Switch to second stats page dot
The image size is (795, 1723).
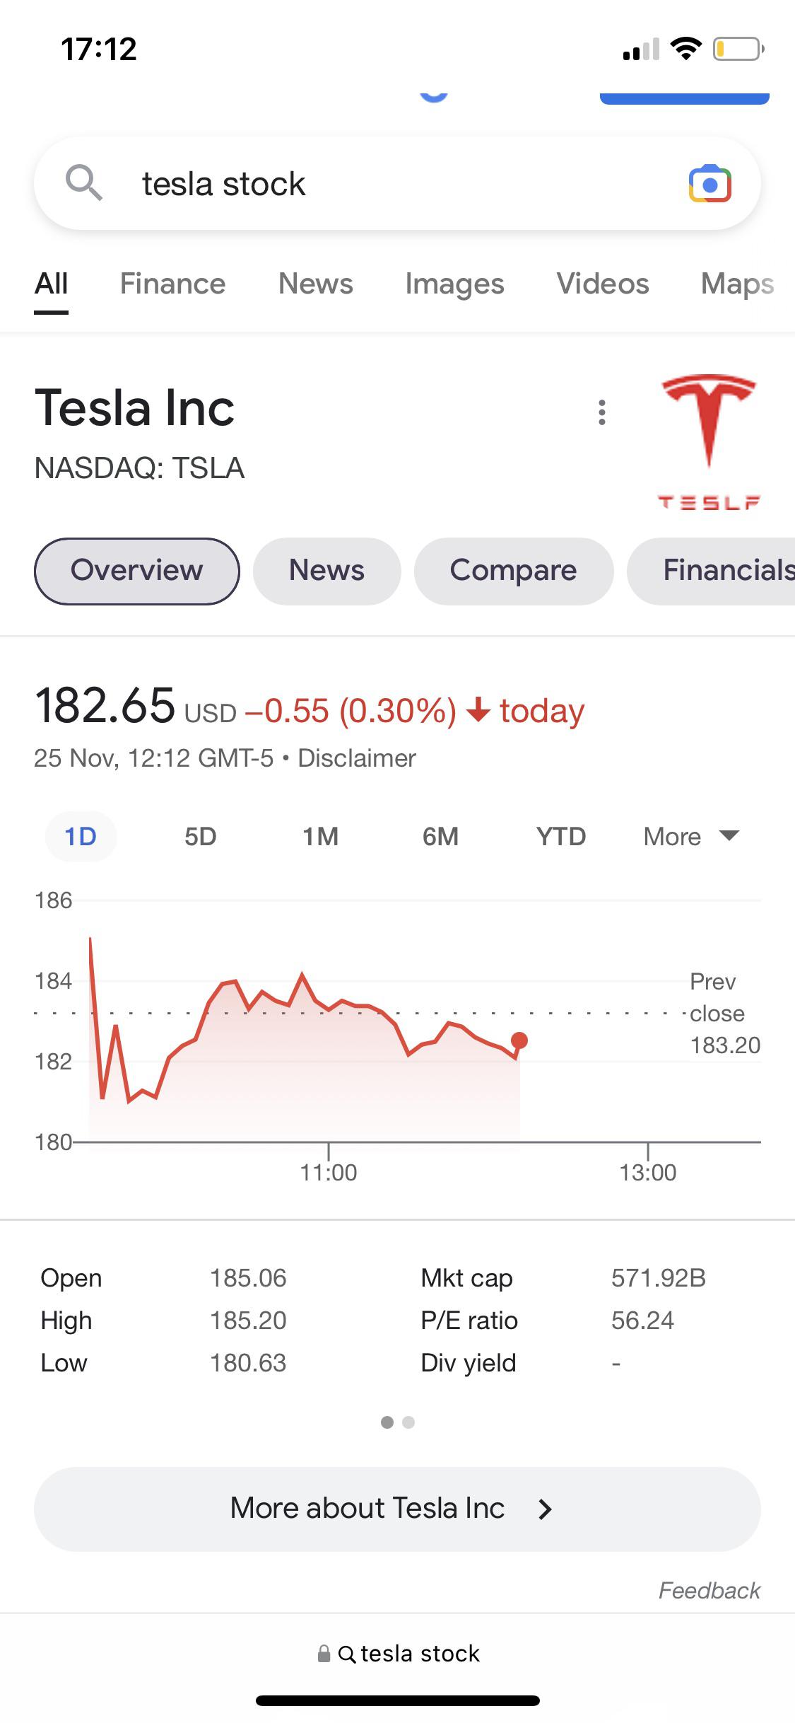(x=408, y=1422)
